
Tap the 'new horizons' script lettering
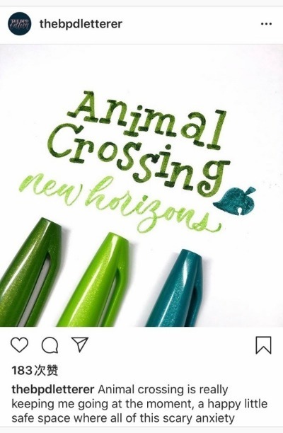coord(120,203)
